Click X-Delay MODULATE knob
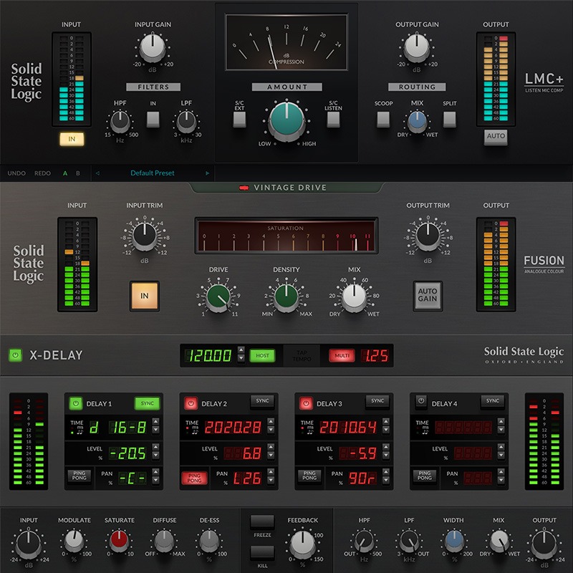Screen dimensions: 573x573 tap(74, 541)
